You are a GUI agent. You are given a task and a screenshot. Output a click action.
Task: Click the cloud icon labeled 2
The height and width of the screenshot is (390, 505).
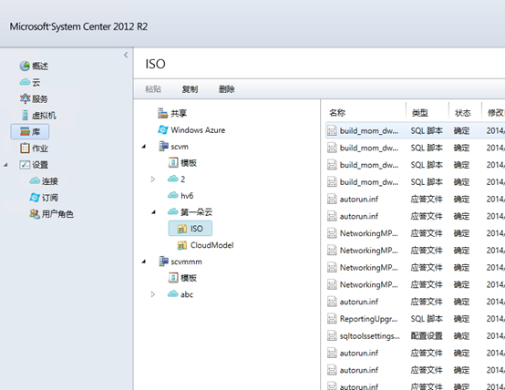coord(173,179)
